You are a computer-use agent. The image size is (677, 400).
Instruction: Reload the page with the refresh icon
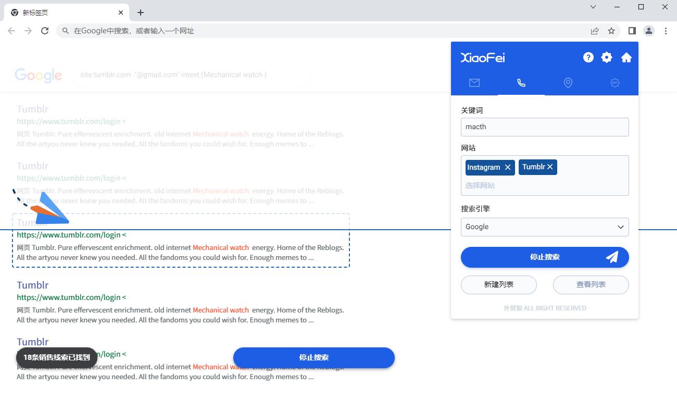click(x=45, y=31)
